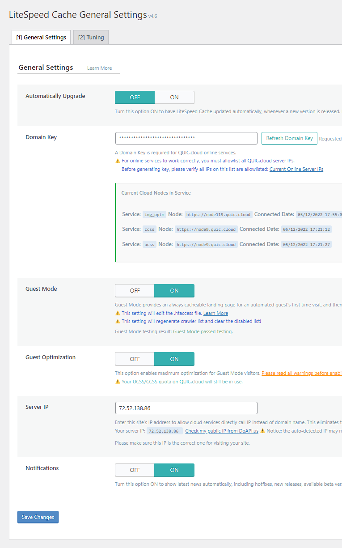Select the ucss service tag

pos(149,245)
